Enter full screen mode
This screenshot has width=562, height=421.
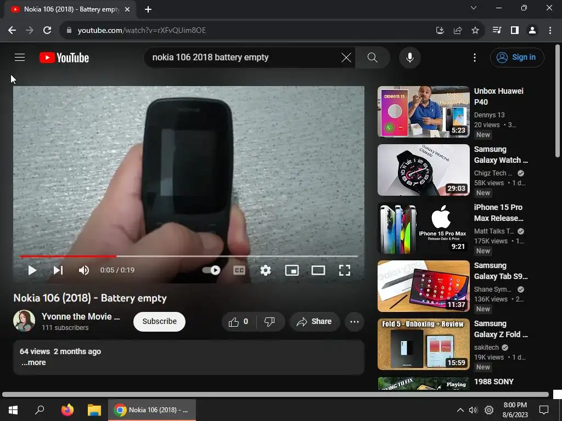coord(345,270)
